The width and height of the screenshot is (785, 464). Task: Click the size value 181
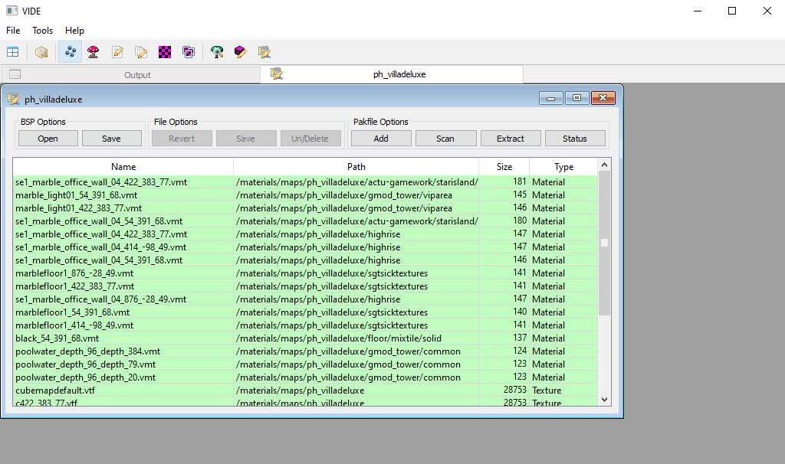[x=520, y=181]
